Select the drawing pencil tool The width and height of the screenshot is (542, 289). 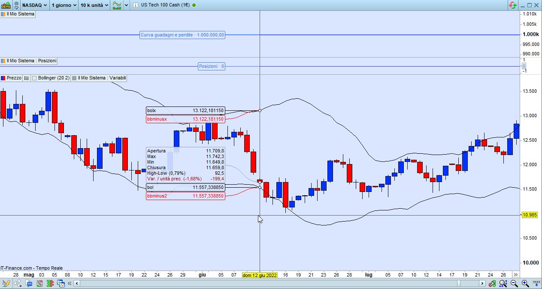pyautogui.click(x=6, y=283)
